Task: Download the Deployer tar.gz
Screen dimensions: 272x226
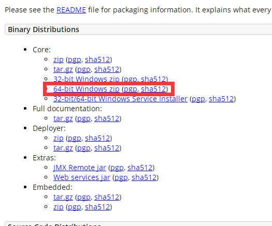Action: pyautogui.click(x=63, y=148)
